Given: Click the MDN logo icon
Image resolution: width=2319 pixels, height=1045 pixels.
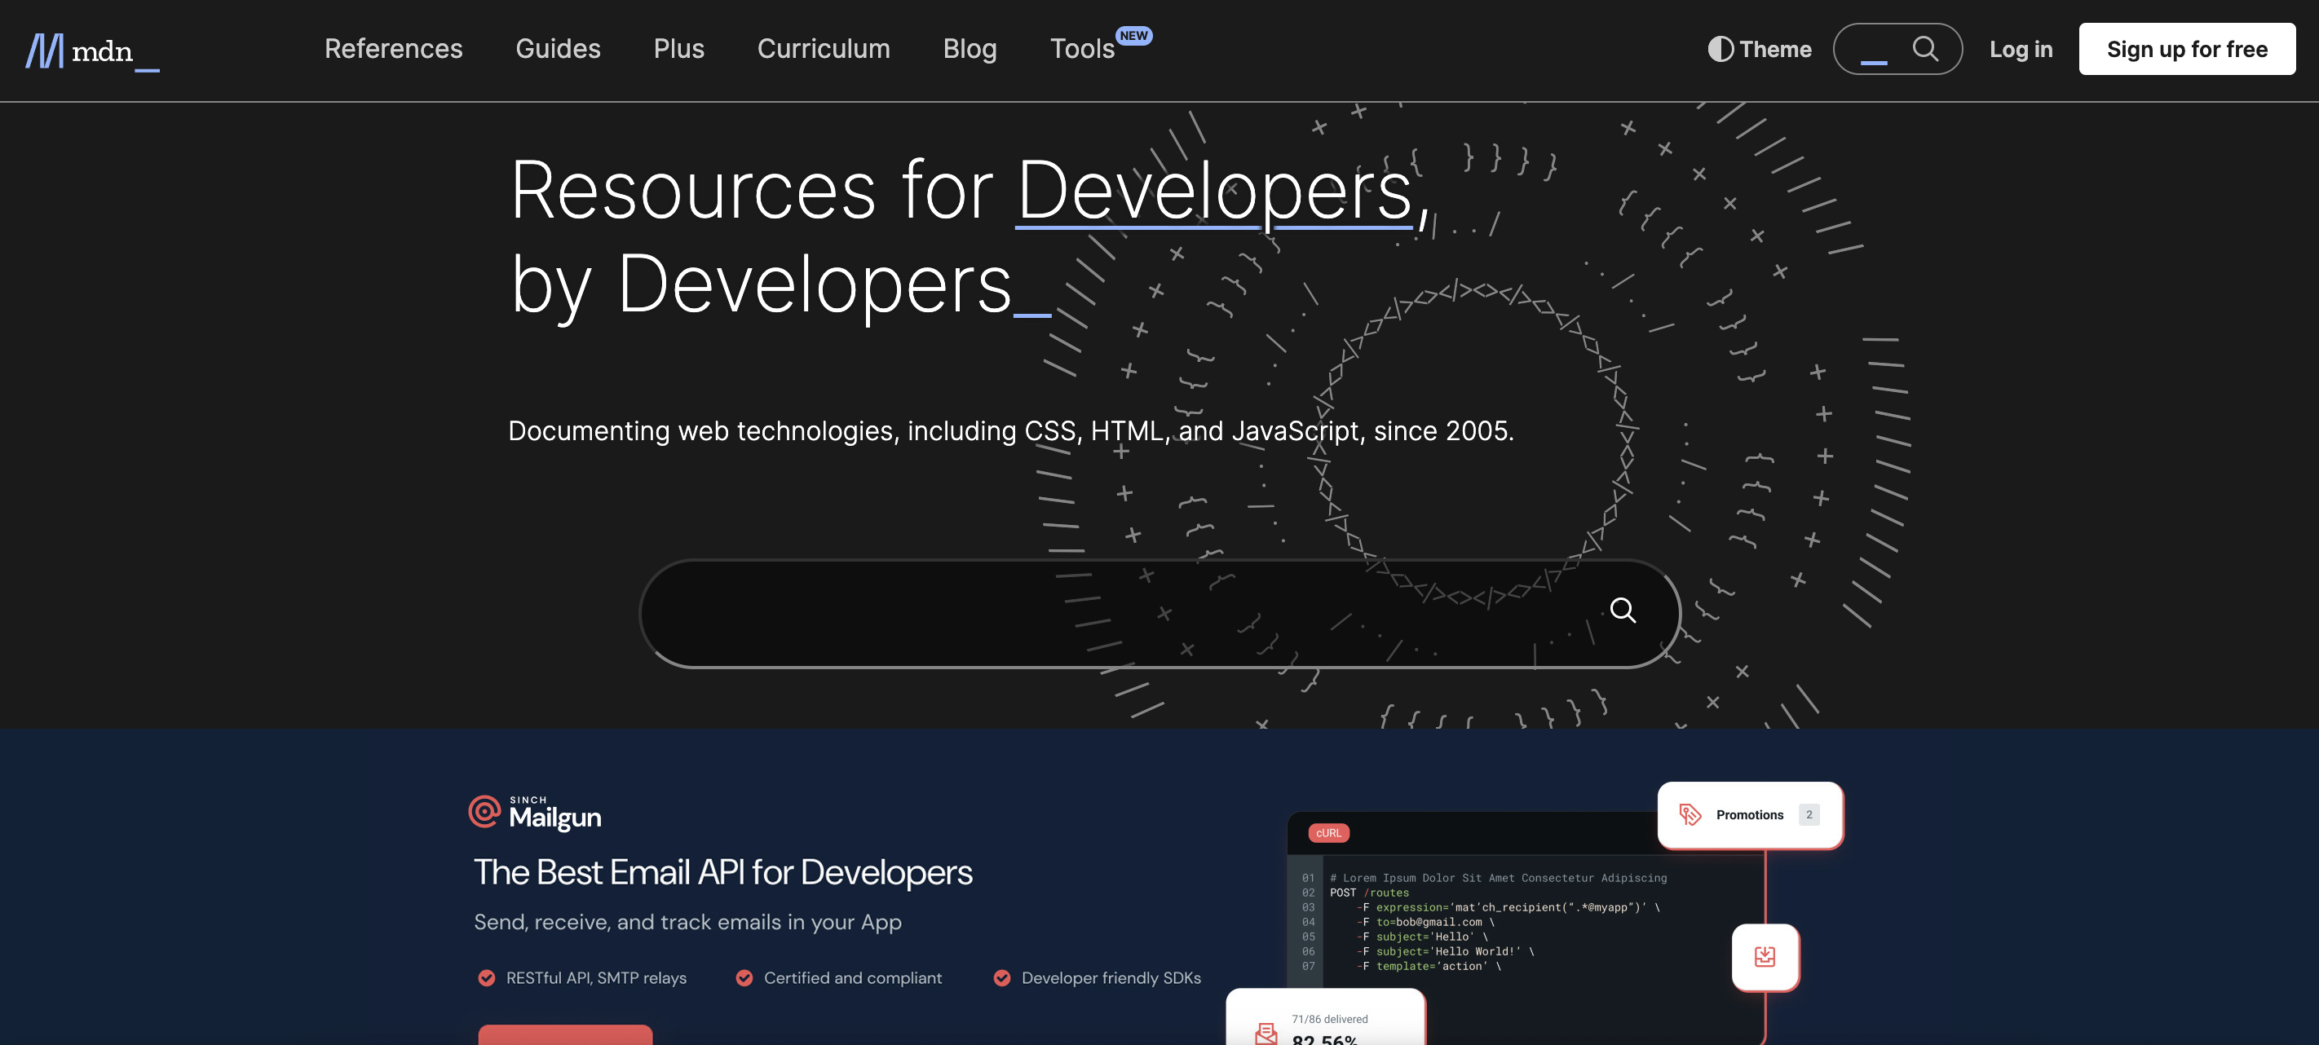Looking at the screenshot, I should 45,51.
